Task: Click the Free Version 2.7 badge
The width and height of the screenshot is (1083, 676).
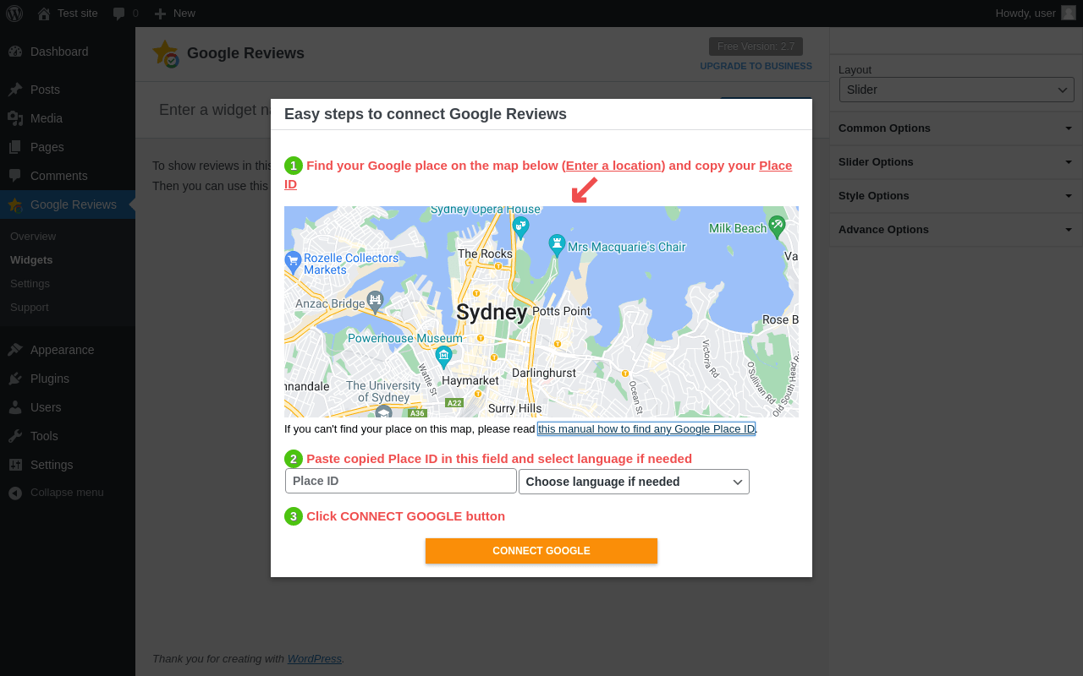Action: (x=756, y=46)
